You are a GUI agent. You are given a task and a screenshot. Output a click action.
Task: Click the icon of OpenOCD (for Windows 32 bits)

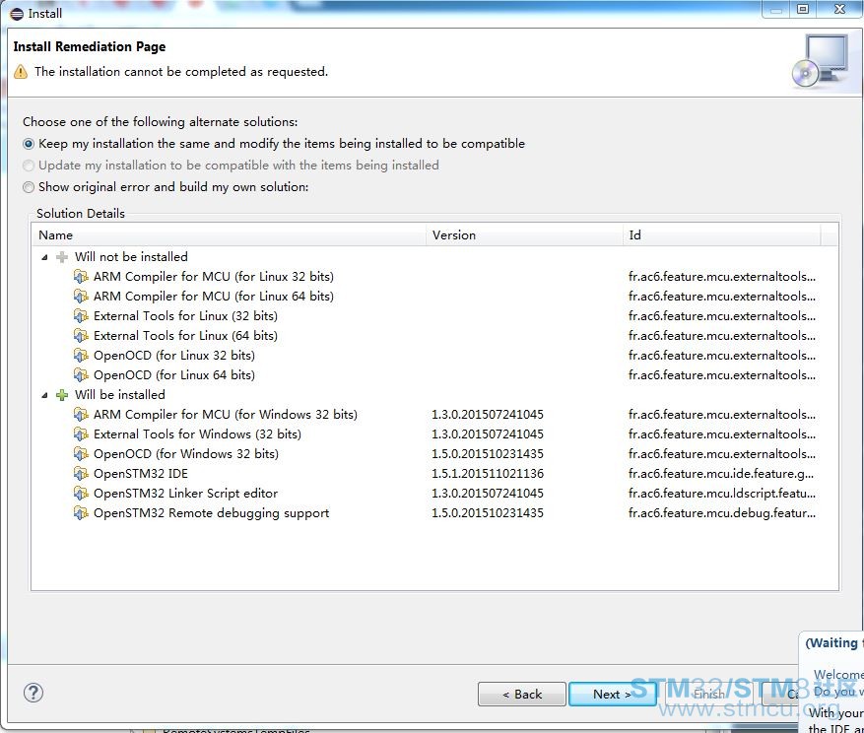click(81, 454)
